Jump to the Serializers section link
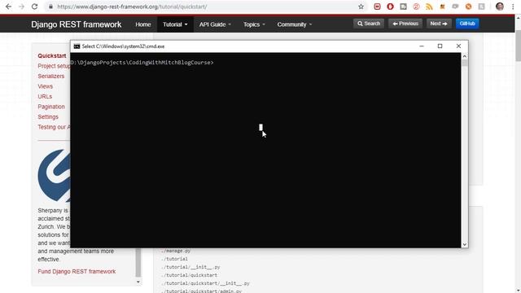 click(50, 76)
